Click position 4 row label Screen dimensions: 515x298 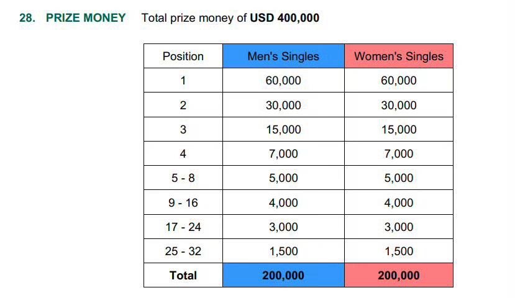coord(183,153)
